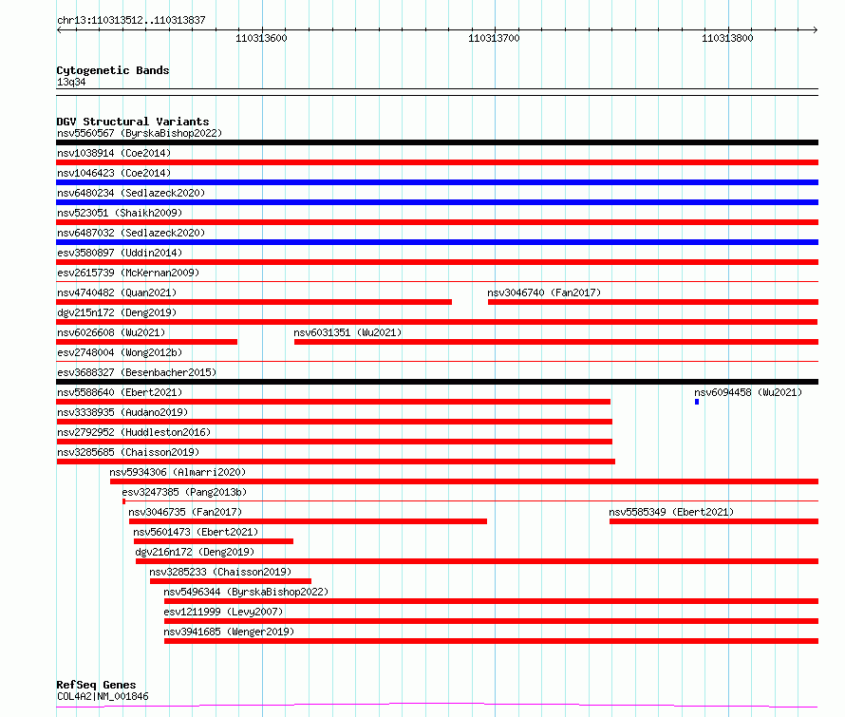Click the red bar for nsv3285233
The height and width of the screenshot is (717, 845).
point(231,581)
